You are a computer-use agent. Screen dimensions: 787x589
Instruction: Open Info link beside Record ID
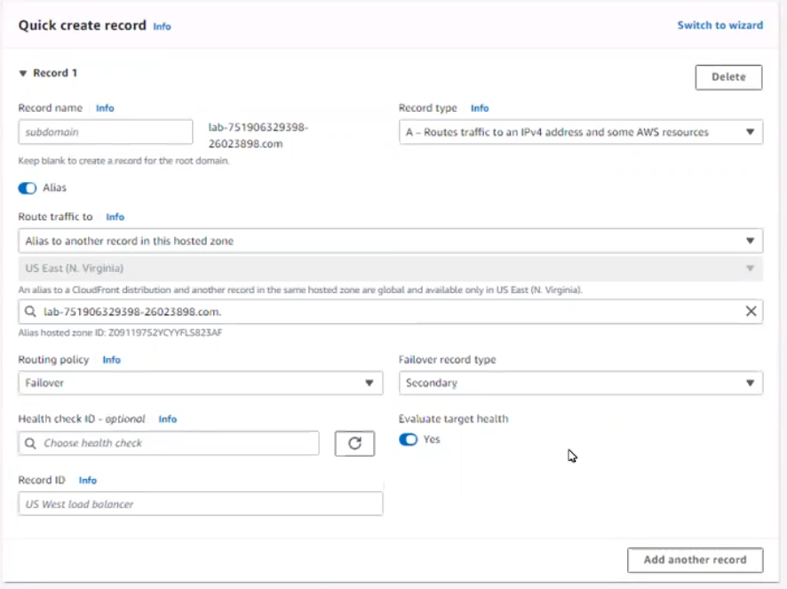point(87,481)
